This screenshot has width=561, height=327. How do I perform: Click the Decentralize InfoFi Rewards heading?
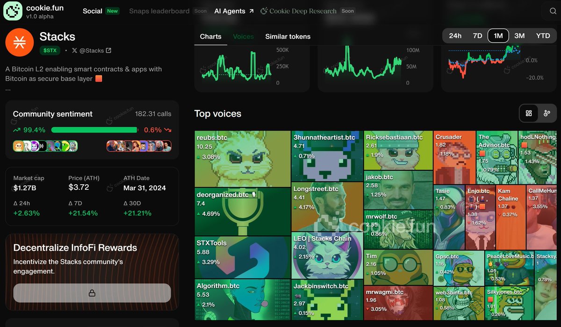75,248
